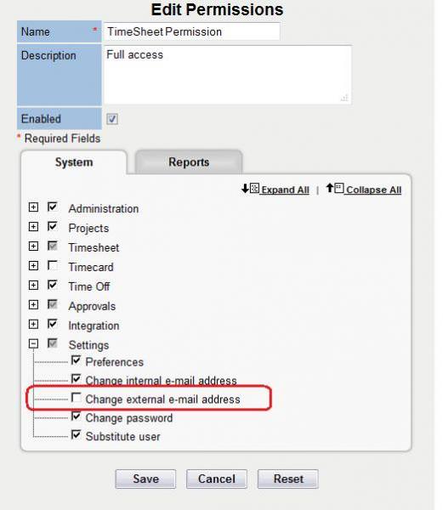
Task: Click the Save button
Action: click(145, 479)
